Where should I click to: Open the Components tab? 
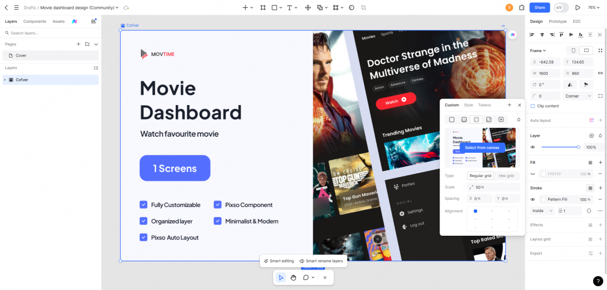34,21
